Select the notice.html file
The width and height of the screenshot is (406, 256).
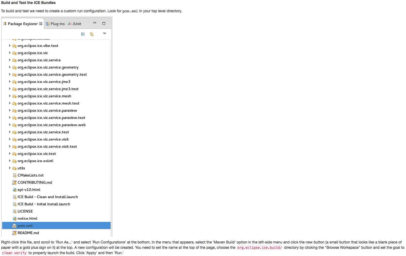(27, 218)
